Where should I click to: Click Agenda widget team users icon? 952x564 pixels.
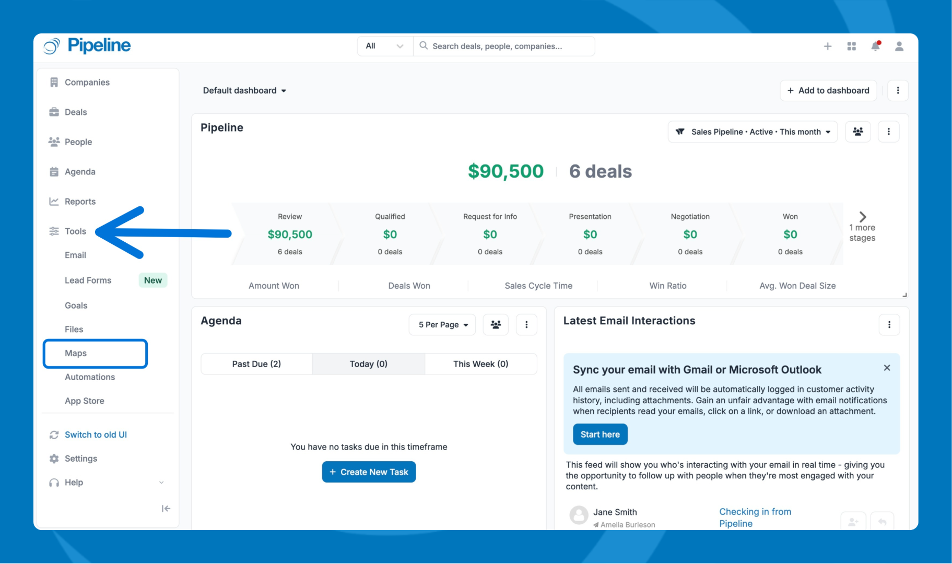pyautogui.click(x=496, y=325)
